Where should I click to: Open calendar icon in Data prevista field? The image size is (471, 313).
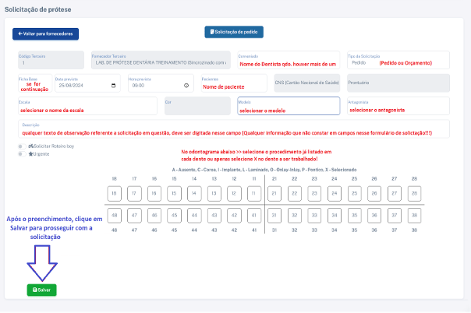point(114,86)
